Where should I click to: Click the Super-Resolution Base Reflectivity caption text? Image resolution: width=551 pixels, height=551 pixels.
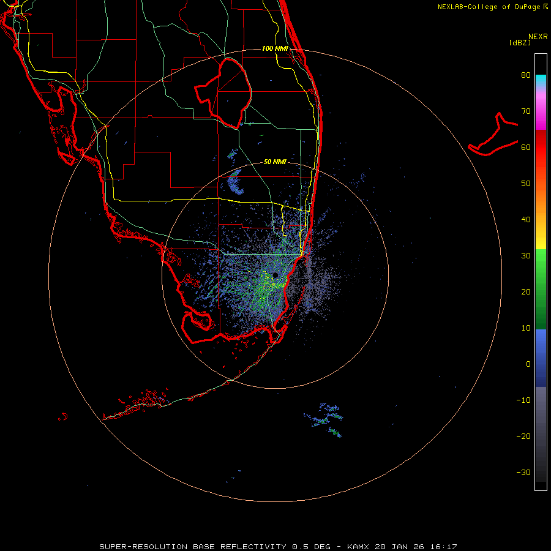[x=193, y=547]
